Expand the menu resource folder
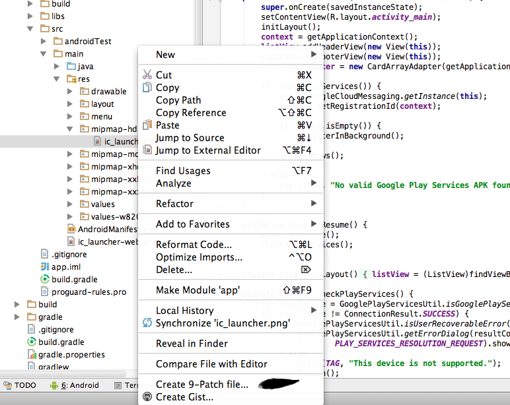The image size is (510, 405). point(69,116)
